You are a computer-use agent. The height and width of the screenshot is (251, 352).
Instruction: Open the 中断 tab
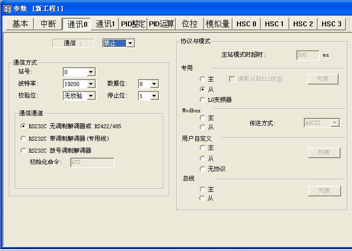(48, 24)
